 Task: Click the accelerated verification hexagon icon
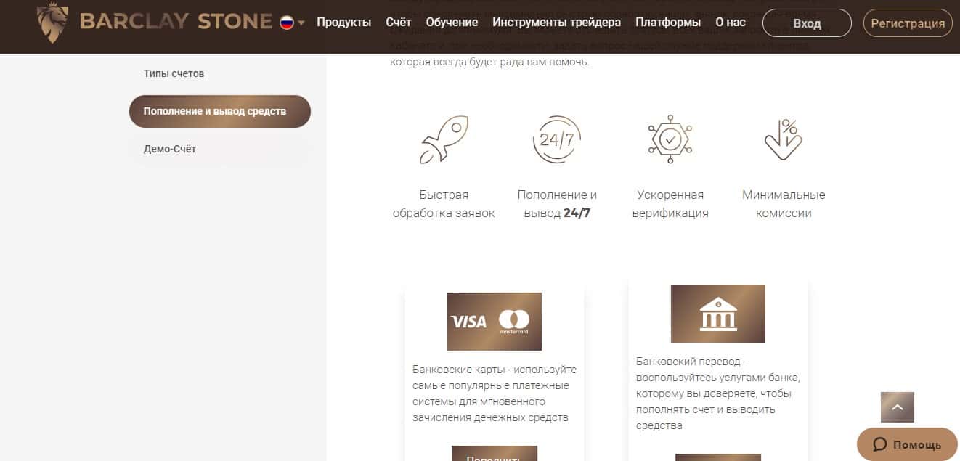pyautogui.click(x=670, y=139)
